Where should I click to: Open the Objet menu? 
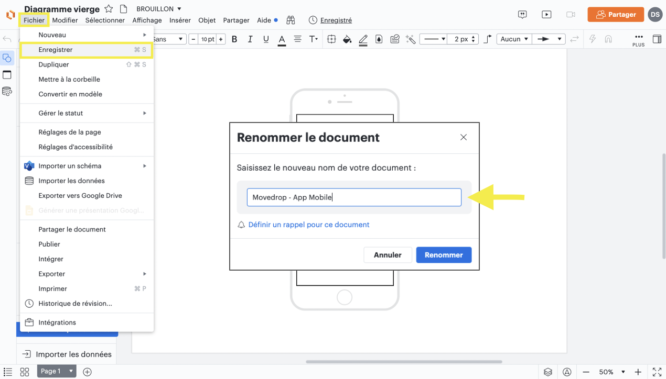pos(207,20)
